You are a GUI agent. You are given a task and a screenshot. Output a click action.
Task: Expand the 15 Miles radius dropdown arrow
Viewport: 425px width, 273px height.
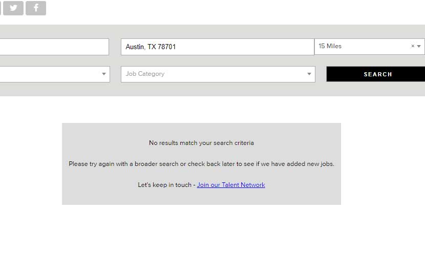click(x=419, y=47)
